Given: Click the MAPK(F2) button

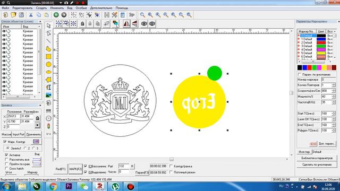Looking at the screenshot, I should [75, 169].
